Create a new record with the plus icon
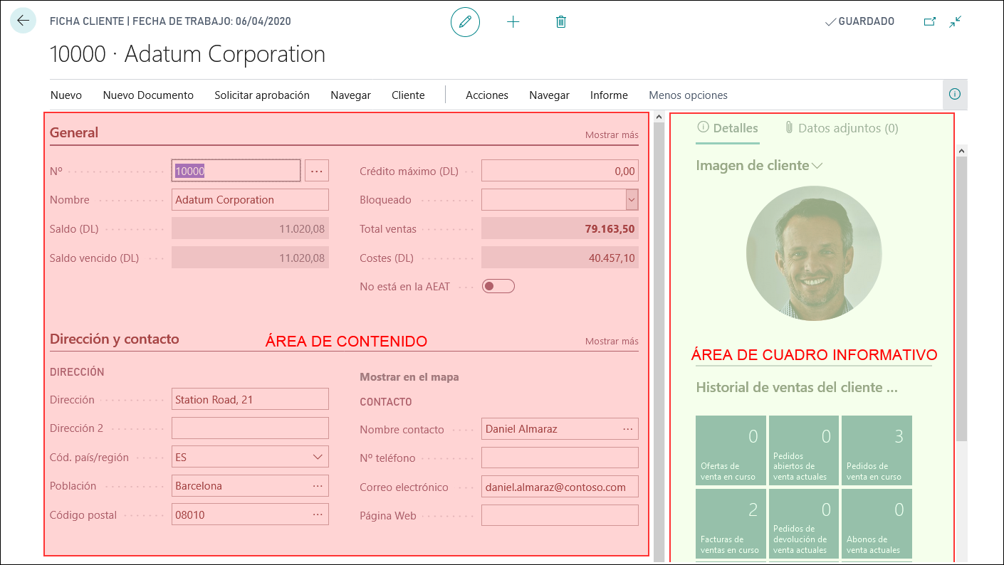This screenshot has height=565, width=1004. (513, 22)
